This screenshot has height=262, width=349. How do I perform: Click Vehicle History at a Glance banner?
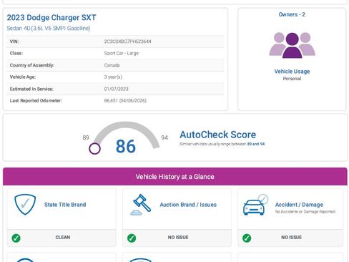175,177
